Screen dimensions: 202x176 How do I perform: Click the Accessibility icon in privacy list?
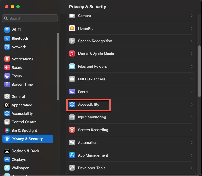point(72,104)
